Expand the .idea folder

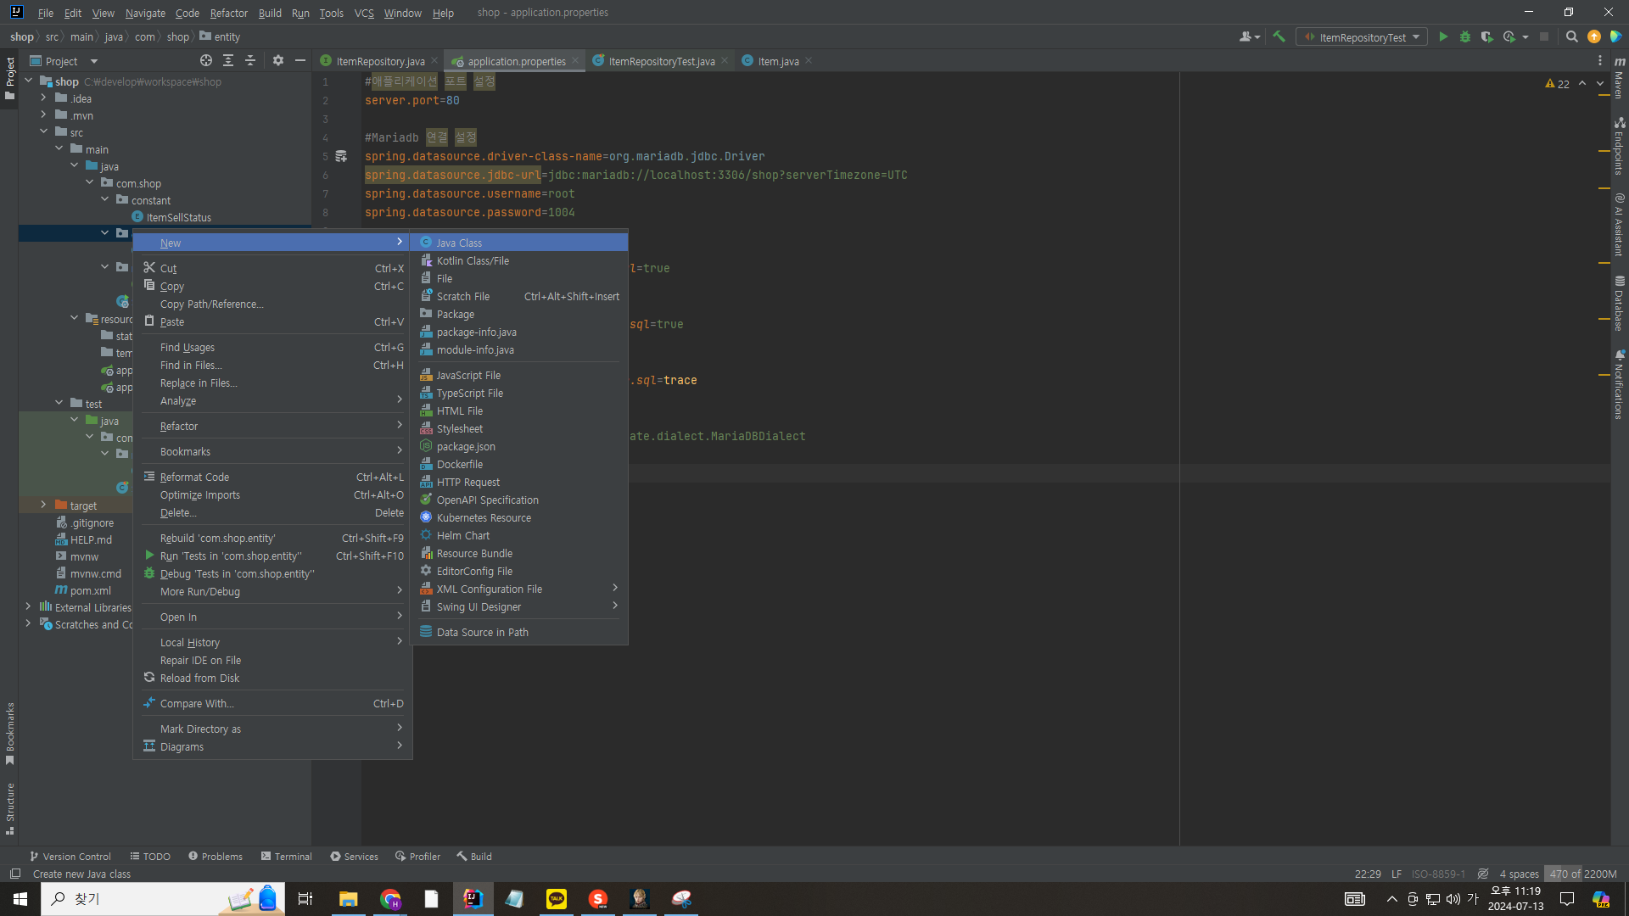(43, 98)
